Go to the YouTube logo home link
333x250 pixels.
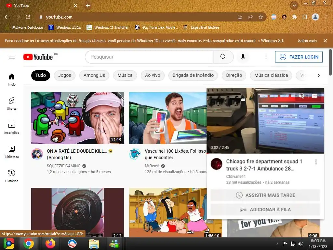pos(38,57)
